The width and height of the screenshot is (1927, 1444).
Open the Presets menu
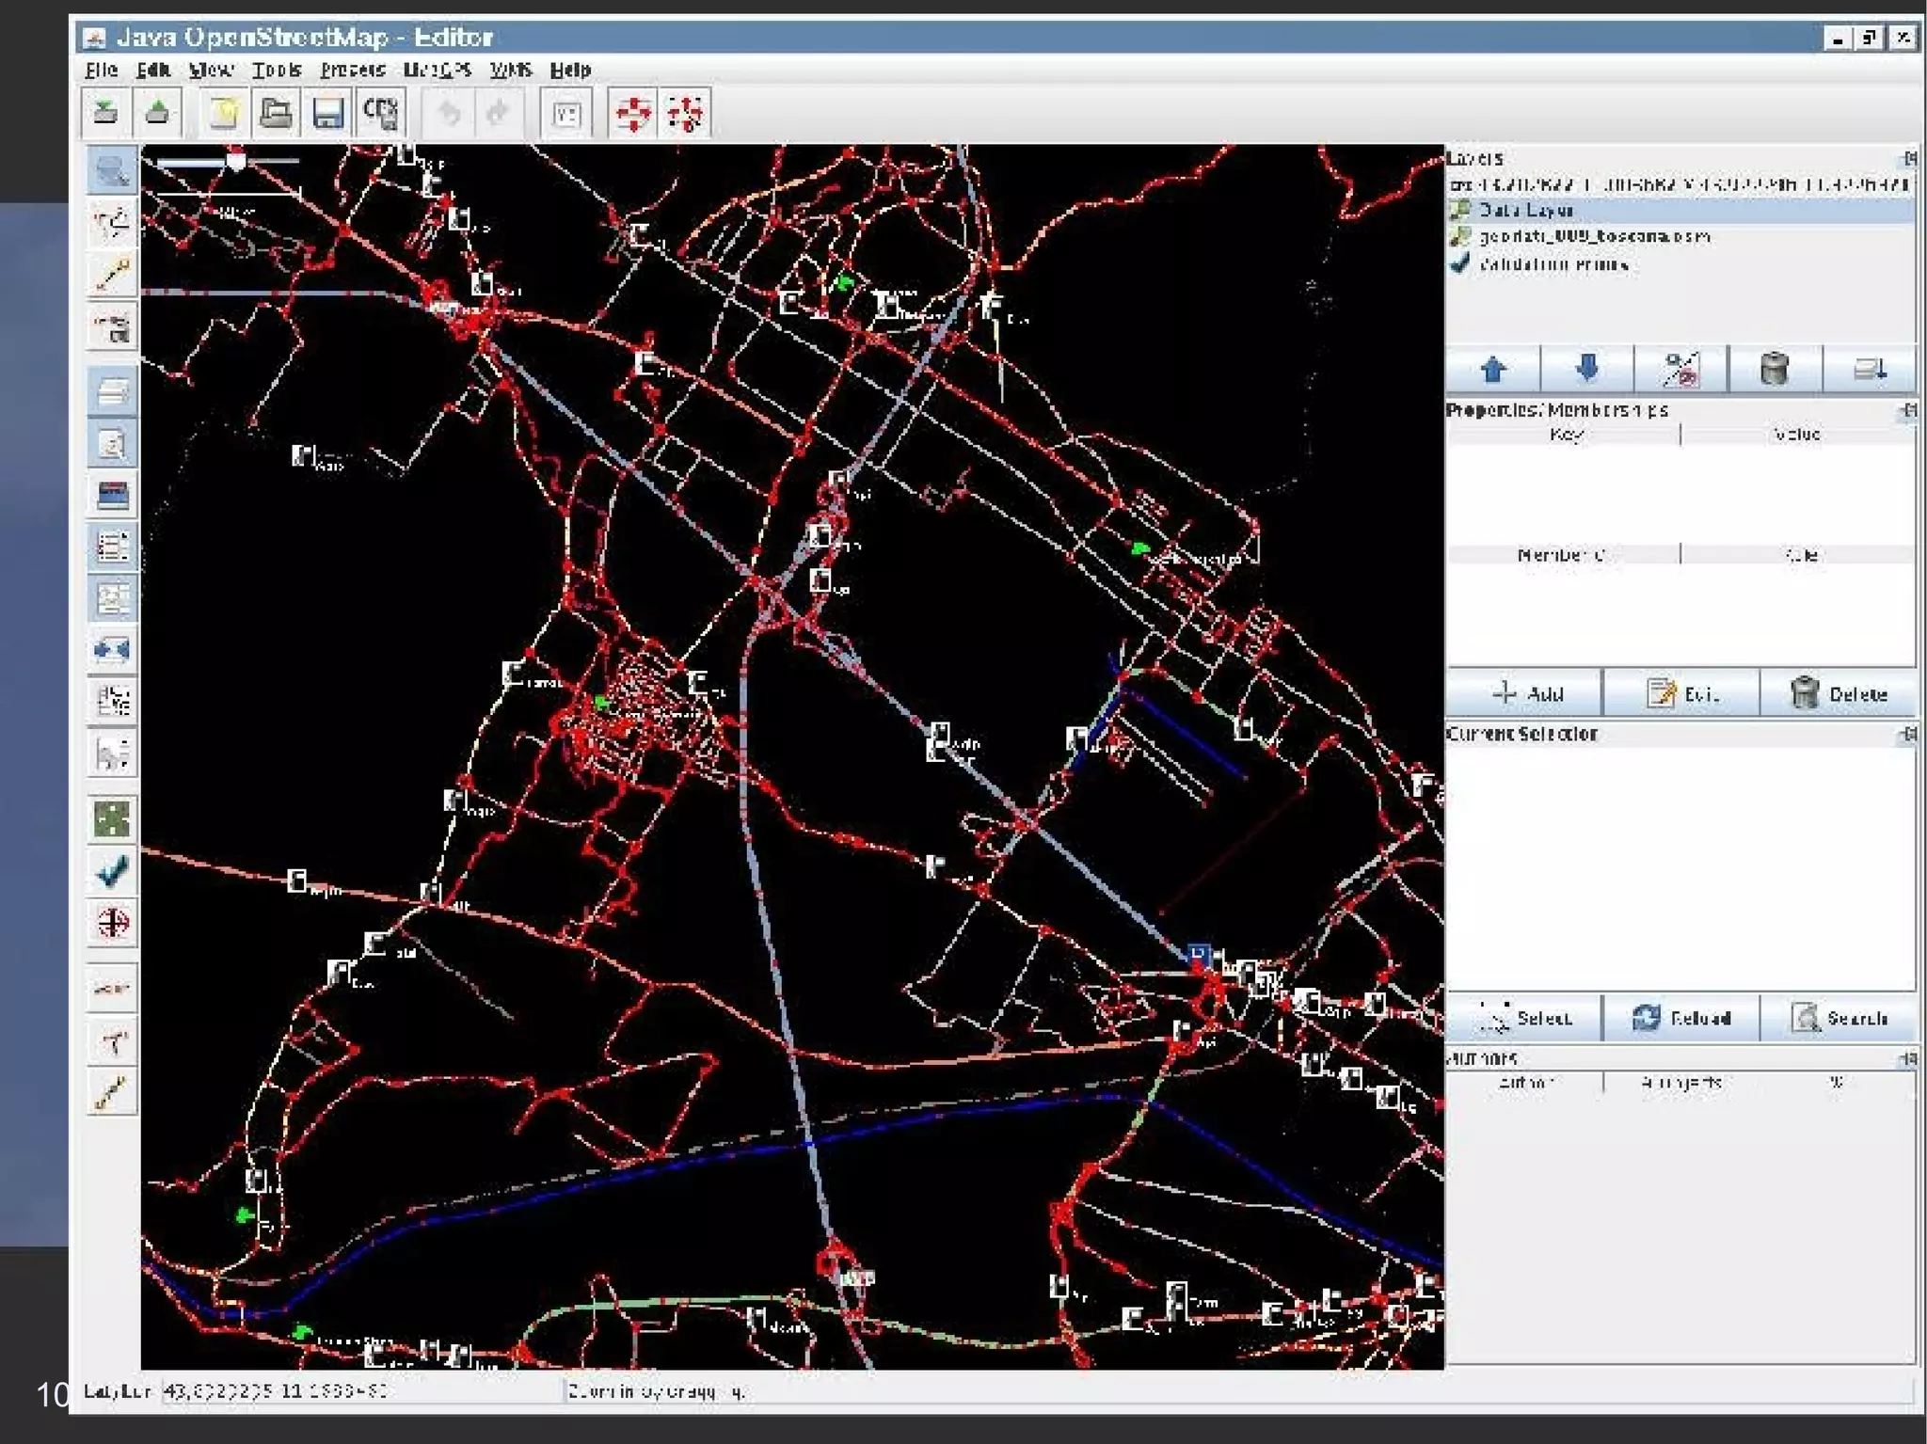[352, 70]
